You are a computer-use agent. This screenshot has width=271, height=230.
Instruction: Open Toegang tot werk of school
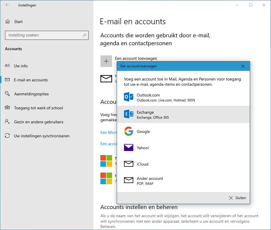pos(38,108)
